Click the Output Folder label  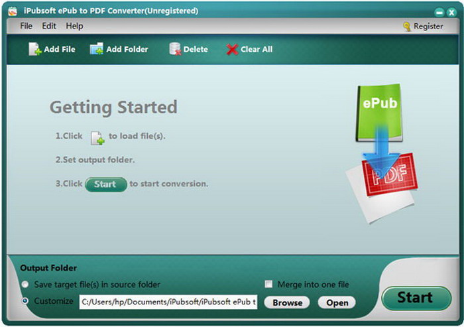click(48, 268)
